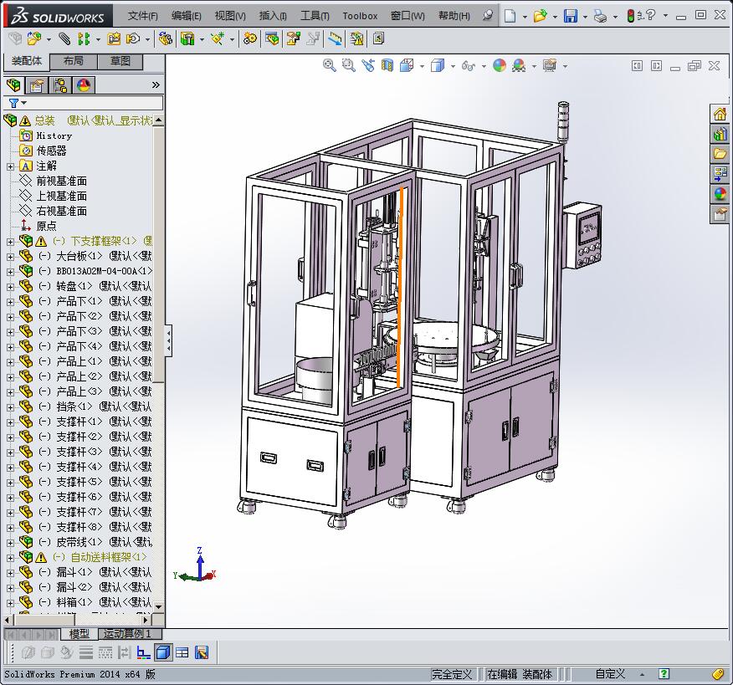This screenshot has height=685, width=733.
Task: Click the Hide/Show Items glasses icon
Action: 468,66
